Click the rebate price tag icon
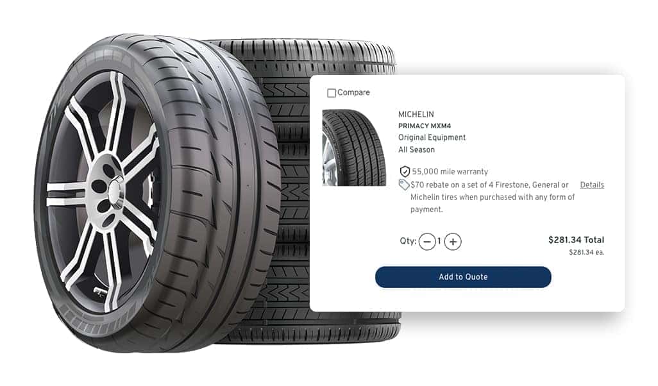Viewport: 658px width, 386px height. pyautogui.click(x=403, y=185)
